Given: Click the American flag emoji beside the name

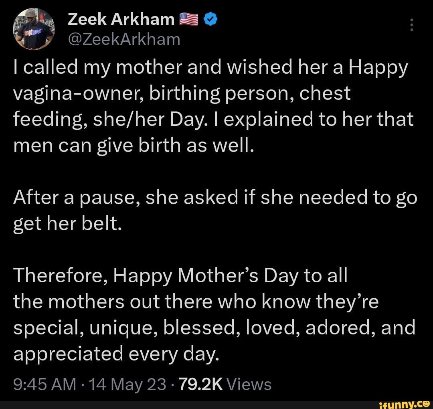Looking at the screenshot, I should 189,18.
